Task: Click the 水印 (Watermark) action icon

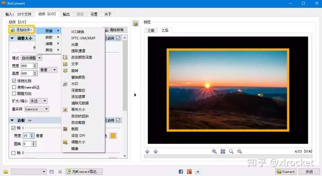Action: tap(65, 84)
